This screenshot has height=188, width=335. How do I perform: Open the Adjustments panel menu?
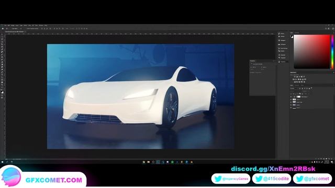pyautogui.click(x=334, y=73)
